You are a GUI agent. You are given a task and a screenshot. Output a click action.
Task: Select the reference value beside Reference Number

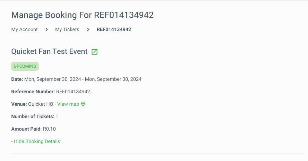tap(73, 92)
